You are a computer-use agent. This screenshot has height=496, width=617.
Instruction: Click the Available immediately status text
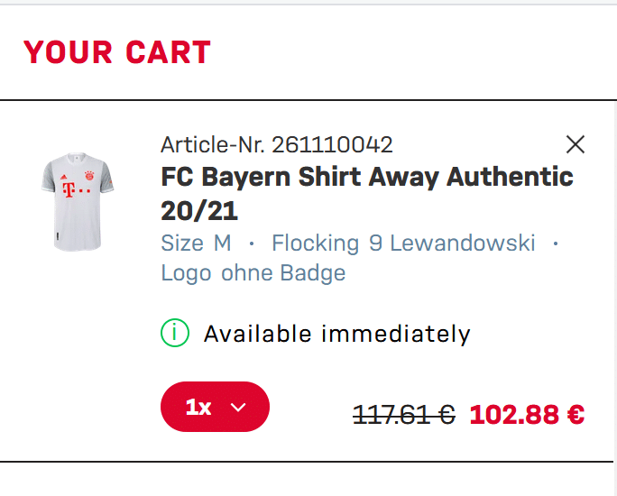[x=336, y=335]
